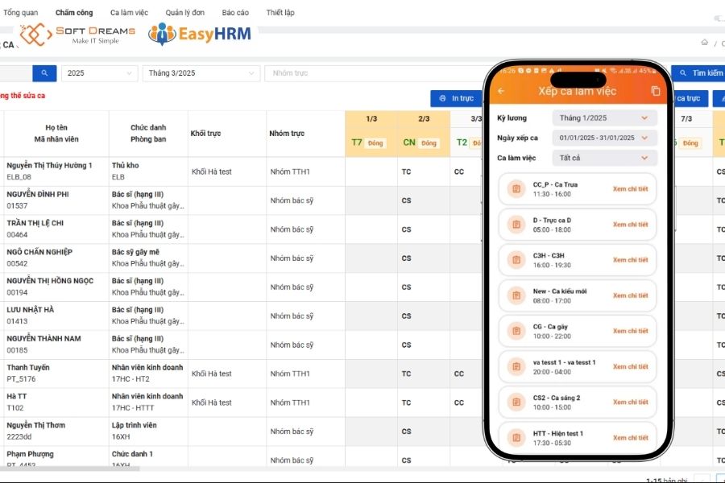725x483 pixels.
Task: Open Ngày xếp ca date range dropdown
Action: 604,138
